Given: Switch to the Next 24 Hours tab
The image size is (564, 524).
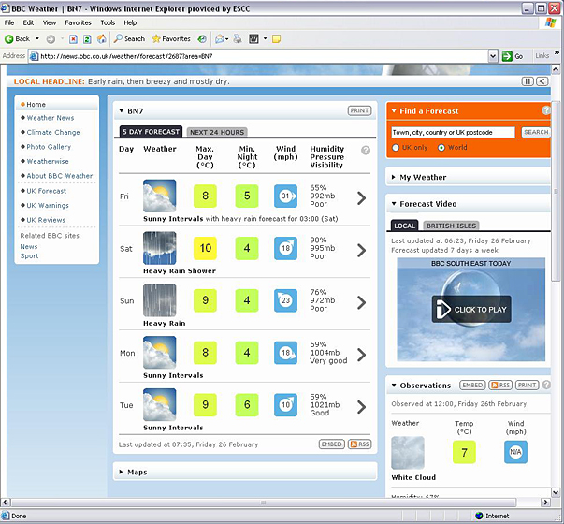Looking at the screenshot, I should (217, 132).
